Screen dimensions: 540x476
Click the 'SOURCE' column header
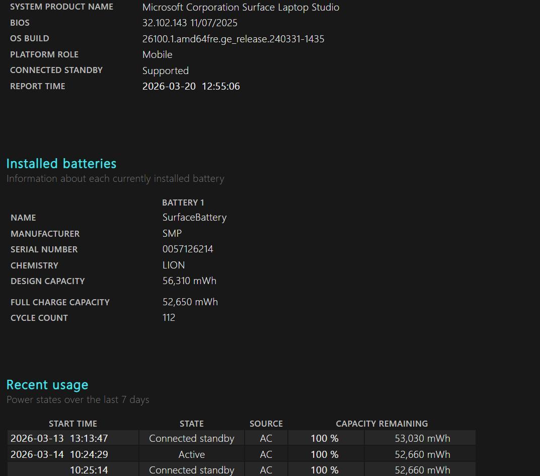(x=266, y=424)
